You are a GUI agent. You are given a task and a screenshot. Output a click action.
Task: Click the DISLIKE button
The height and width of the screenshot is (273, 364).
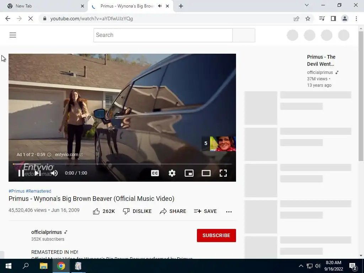(137, 211)
